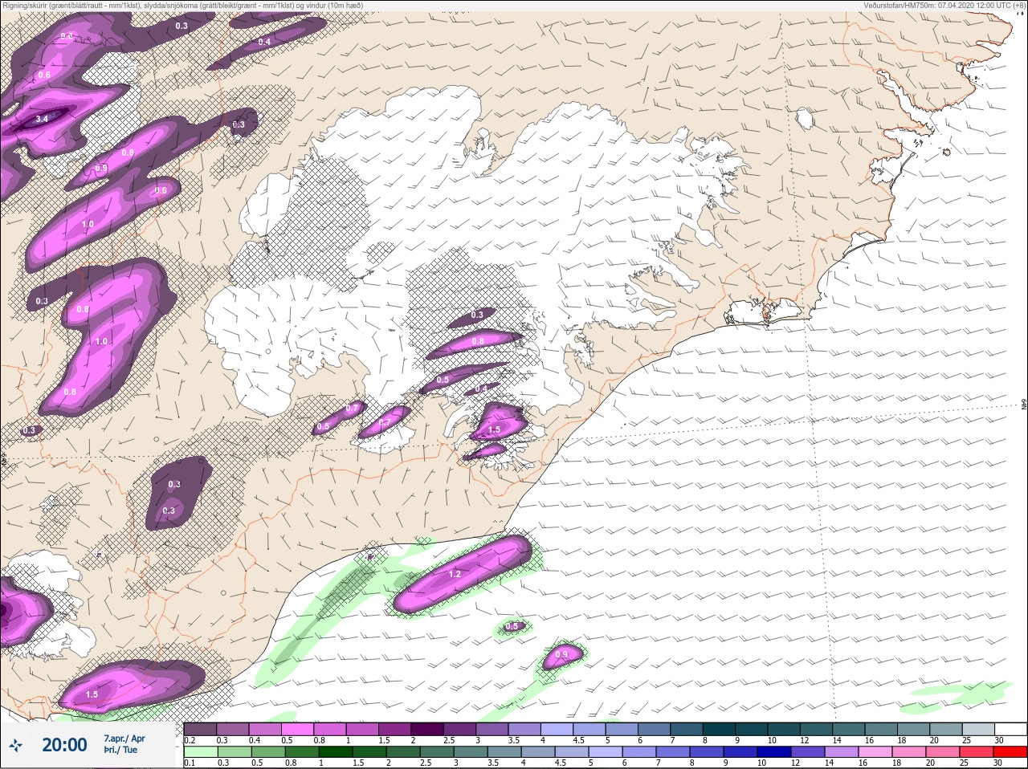Pick the dusky purple 0.2 swatch in the upper legend
The height and width of the screenshot is (769, 1028).
[200, 729]
